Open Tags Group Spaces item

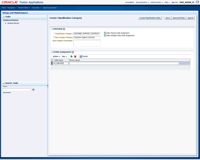click(x=49, y=7)
